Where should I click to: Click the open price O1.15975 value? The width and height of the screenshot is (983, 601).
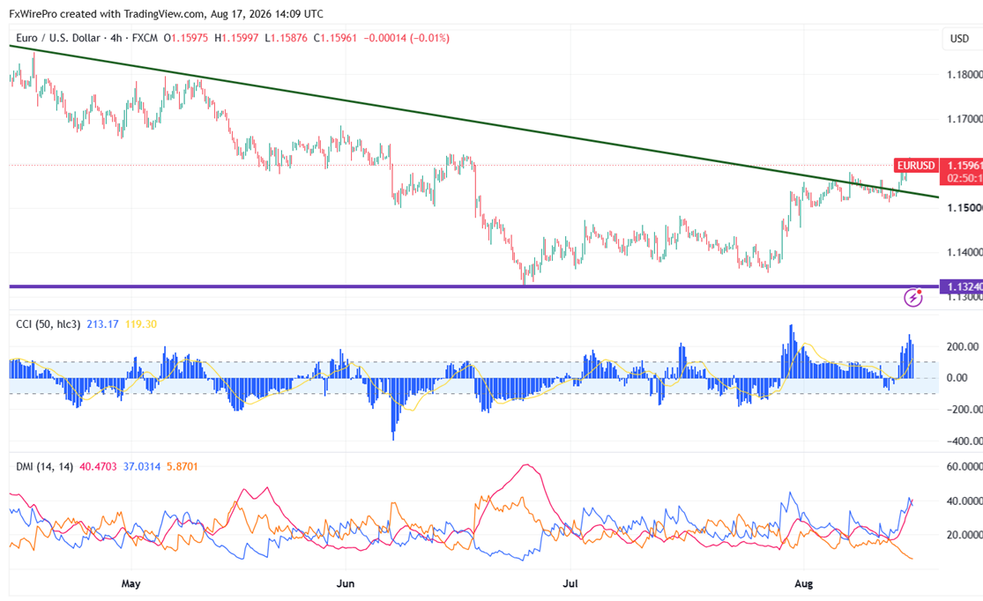click(185, 38)
